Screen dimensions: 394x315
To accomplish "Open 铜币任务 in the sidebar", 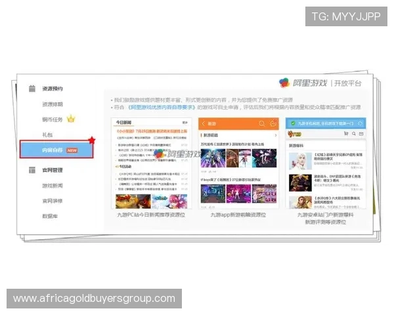I will coord(53,119).
